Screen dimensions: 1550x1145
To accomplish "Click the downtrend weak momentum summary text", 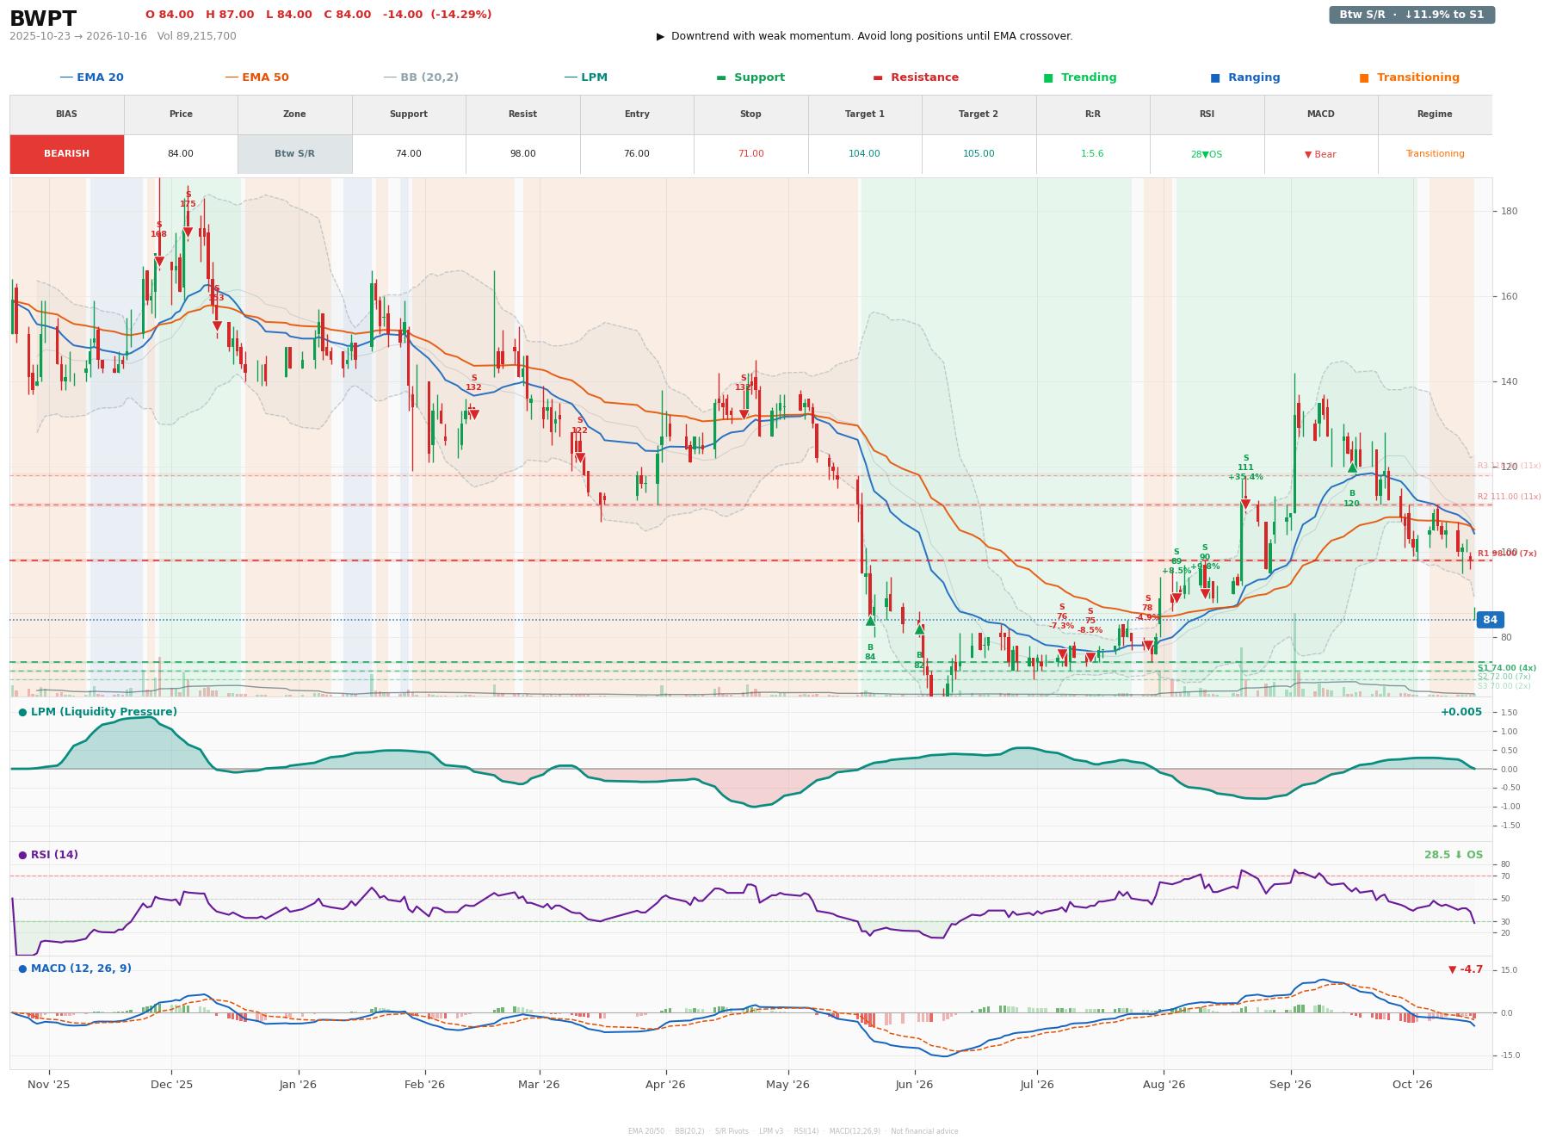I will [x=865, y=36].
